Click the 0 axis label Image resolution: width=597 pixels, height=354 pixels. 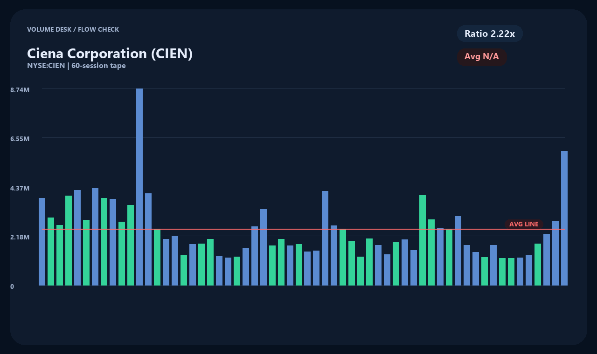pyautogui.click(x=12, y=286)
